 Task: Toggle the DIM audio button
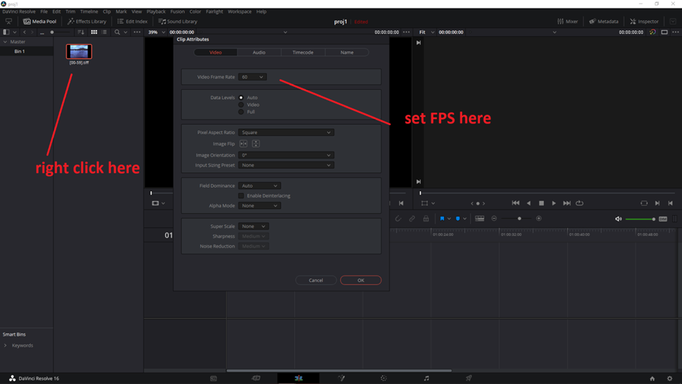tap(663, 219)
